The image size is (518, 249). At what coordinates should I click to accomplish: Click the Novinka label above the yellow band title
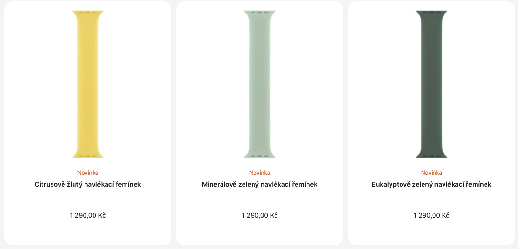[x=88, y=173]
